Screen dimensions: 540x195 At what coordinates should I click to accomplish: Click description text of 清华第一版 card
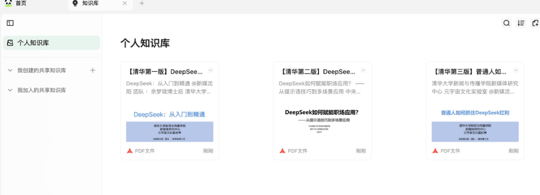tap(169, 88)
